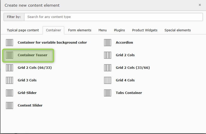This screenshot has height=134, width=206.
Task: Click the Container for variable background color icon
Action: coord(10,43)
